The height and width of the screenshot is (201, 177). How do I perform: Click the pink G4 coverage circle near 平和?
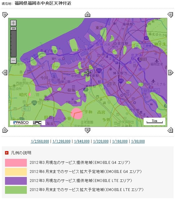click(x=76, y=114)
